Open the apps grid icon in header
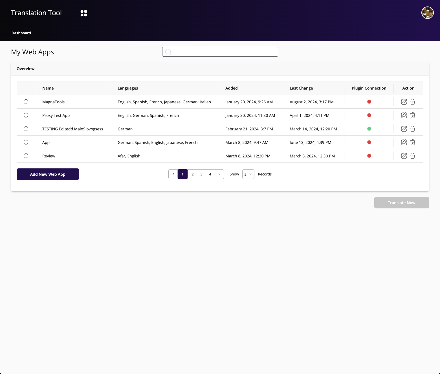 pos(84,13)
